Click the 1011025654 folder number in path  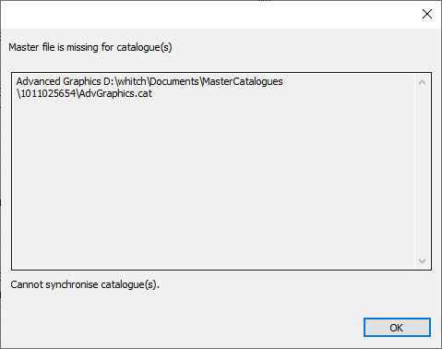[x=48, y=93]
